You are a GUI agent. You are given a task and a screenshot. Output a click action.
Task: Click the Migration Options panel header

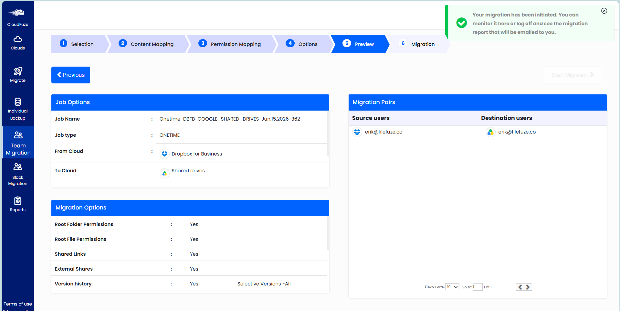190,208
